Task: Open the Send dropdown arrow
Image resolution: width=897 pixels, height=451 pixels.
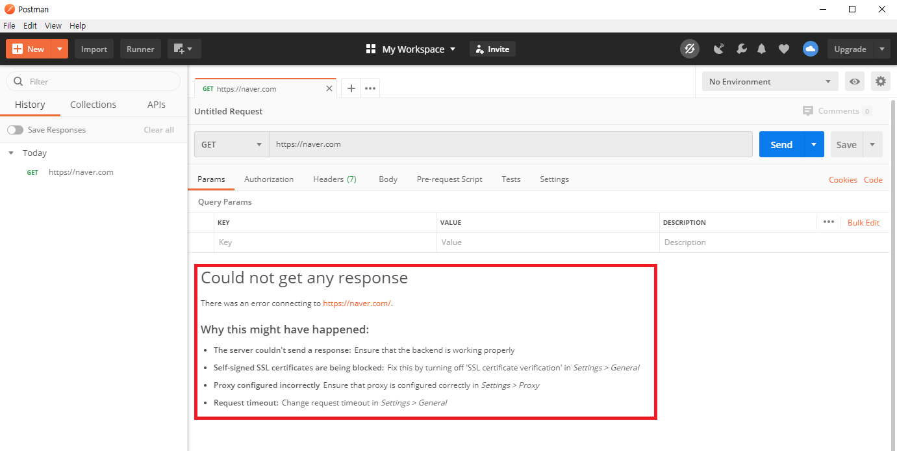Action: pyautogui.click(x=814, y=144)
